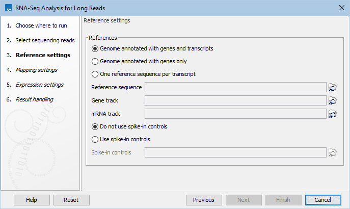Click the Gene track input field
The width and height of the screenshot is (350, 209).
(x=235, y=100)
